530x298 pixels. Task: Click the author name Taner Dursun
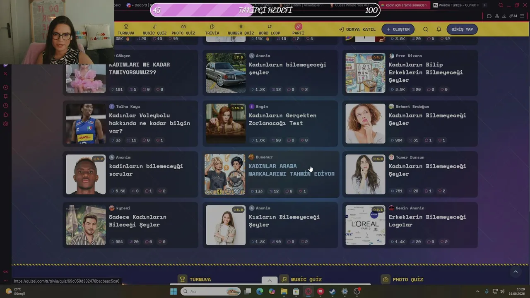tap(410, 157)
